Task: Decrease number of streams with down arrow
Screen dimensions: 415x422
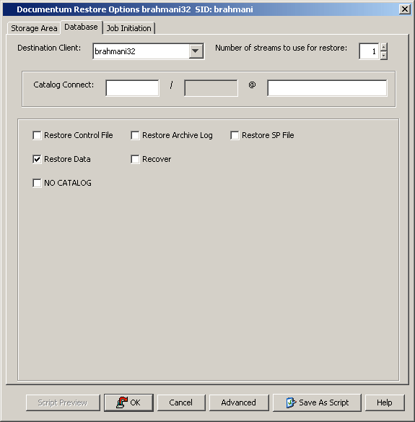Action: pyautogui.click(x=384, y=56)
